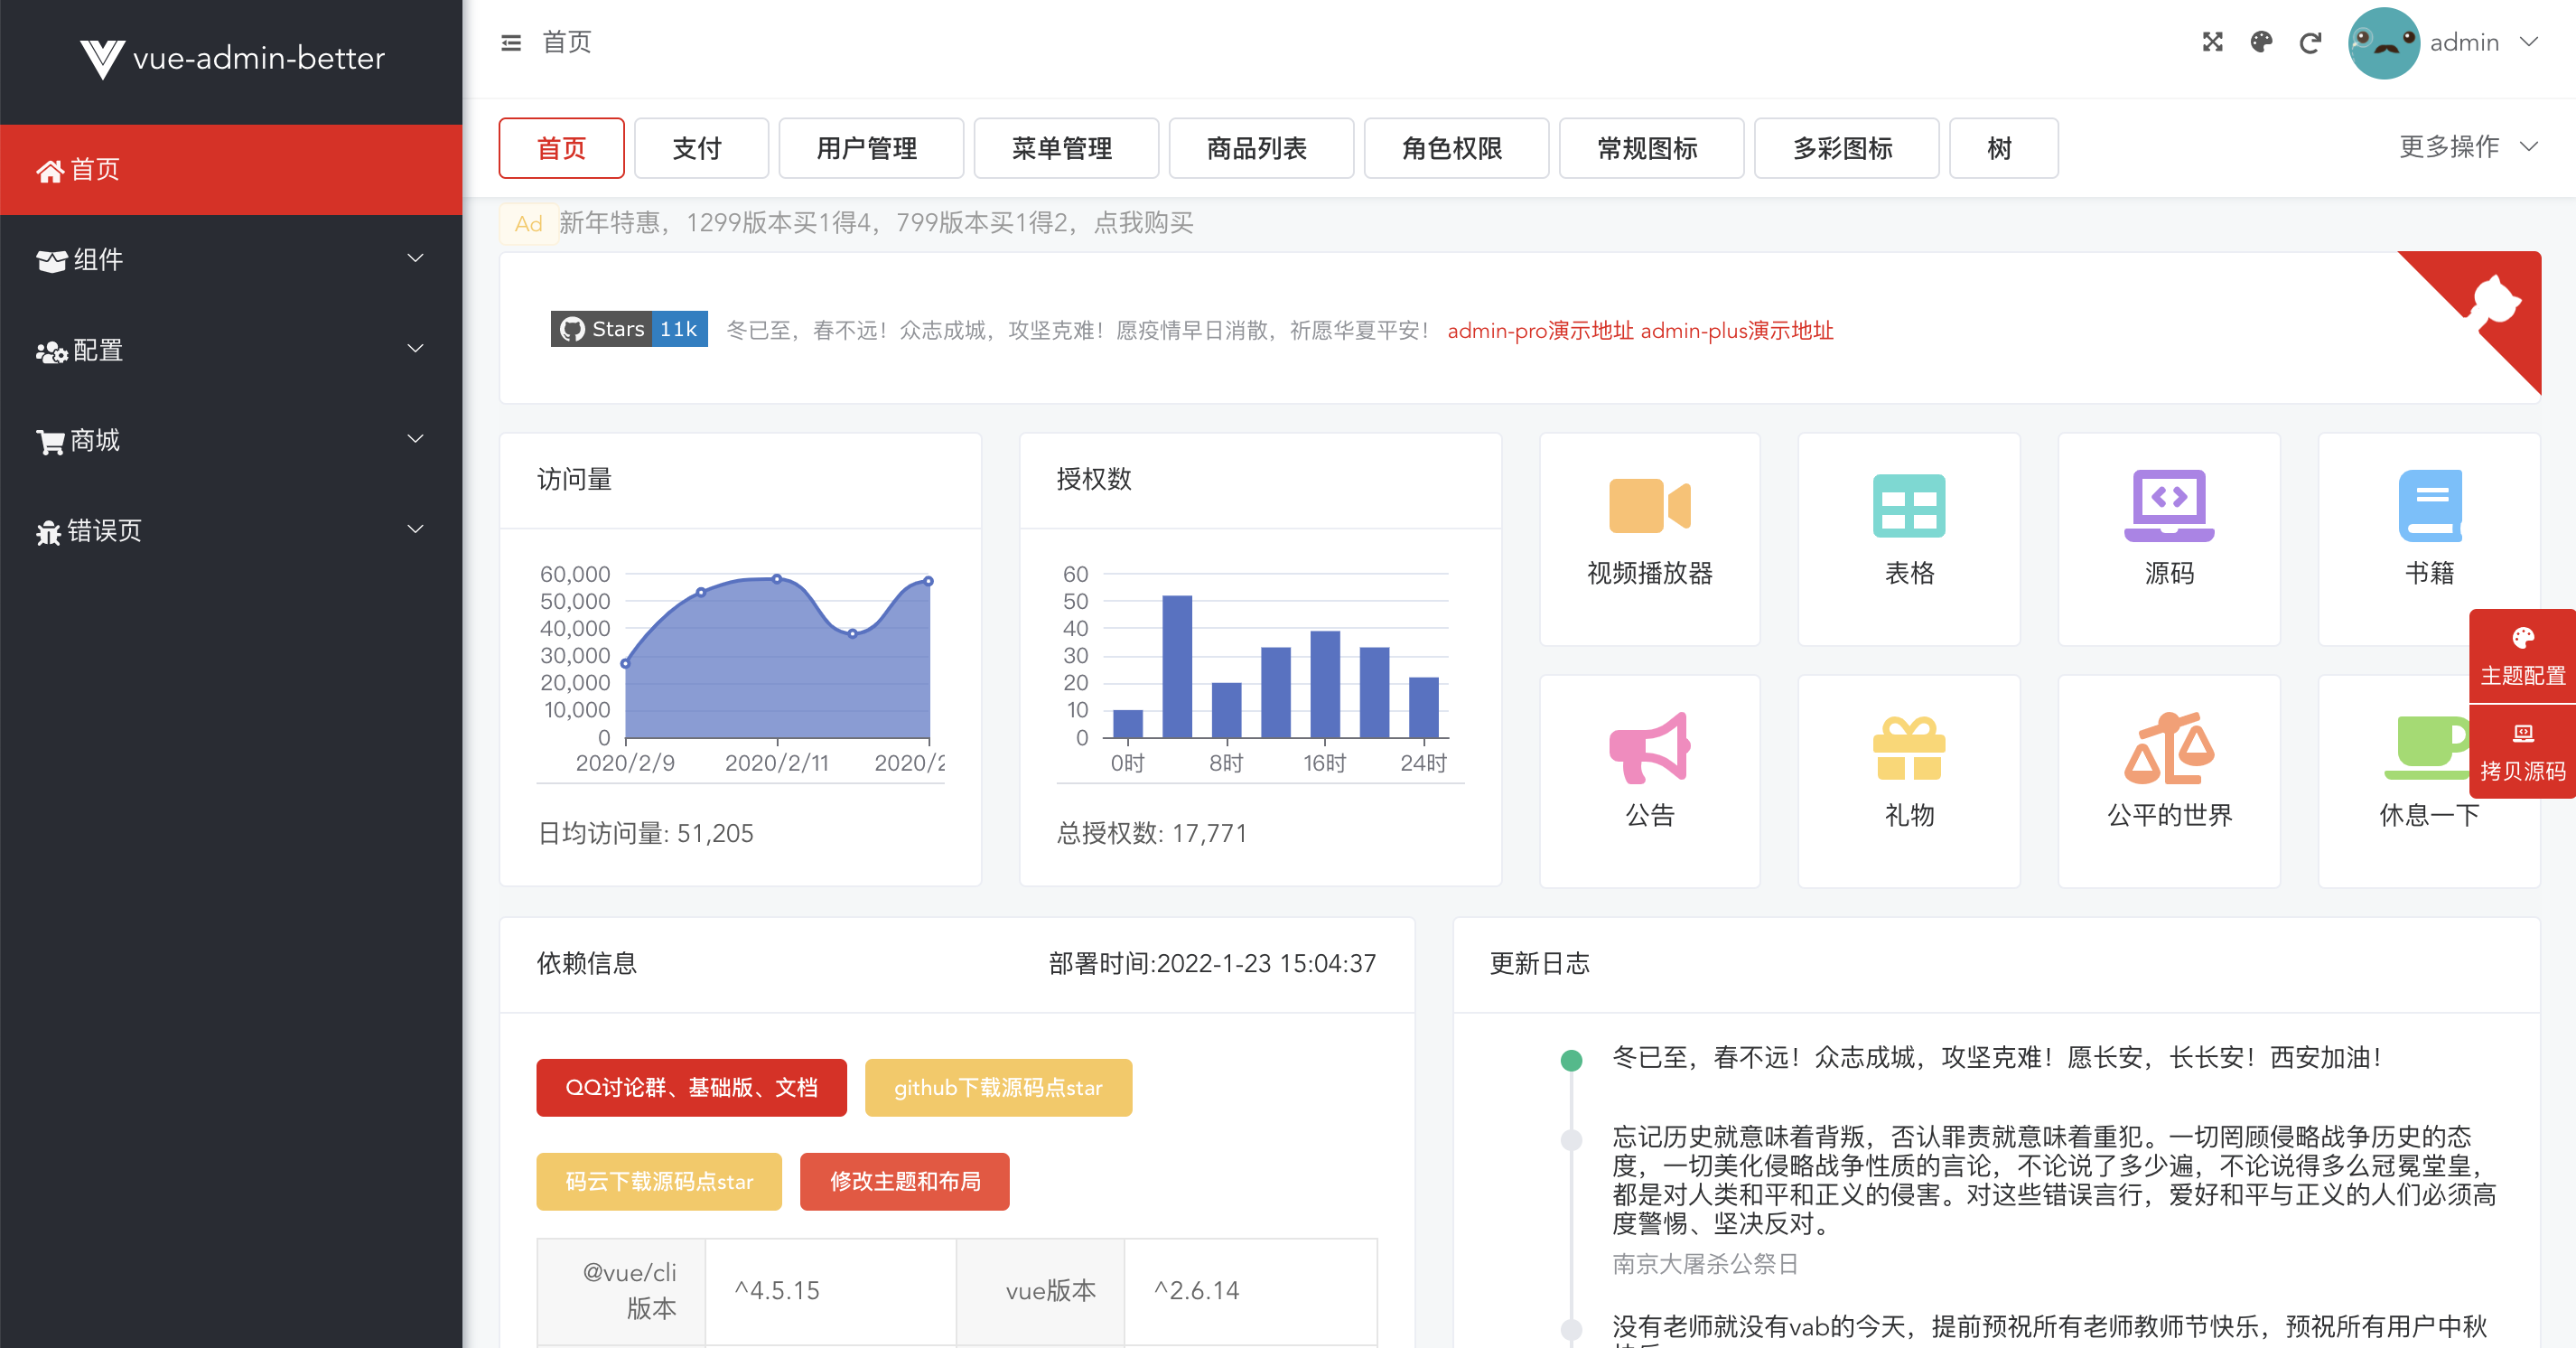Expand the 配置 sidebar menu
This screenshot has height=1348, width=2576.
[231, 350]
